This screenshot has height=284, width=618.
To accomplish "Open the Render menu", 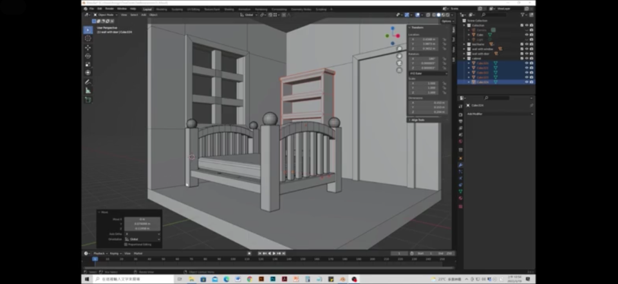I will (109, 8).
